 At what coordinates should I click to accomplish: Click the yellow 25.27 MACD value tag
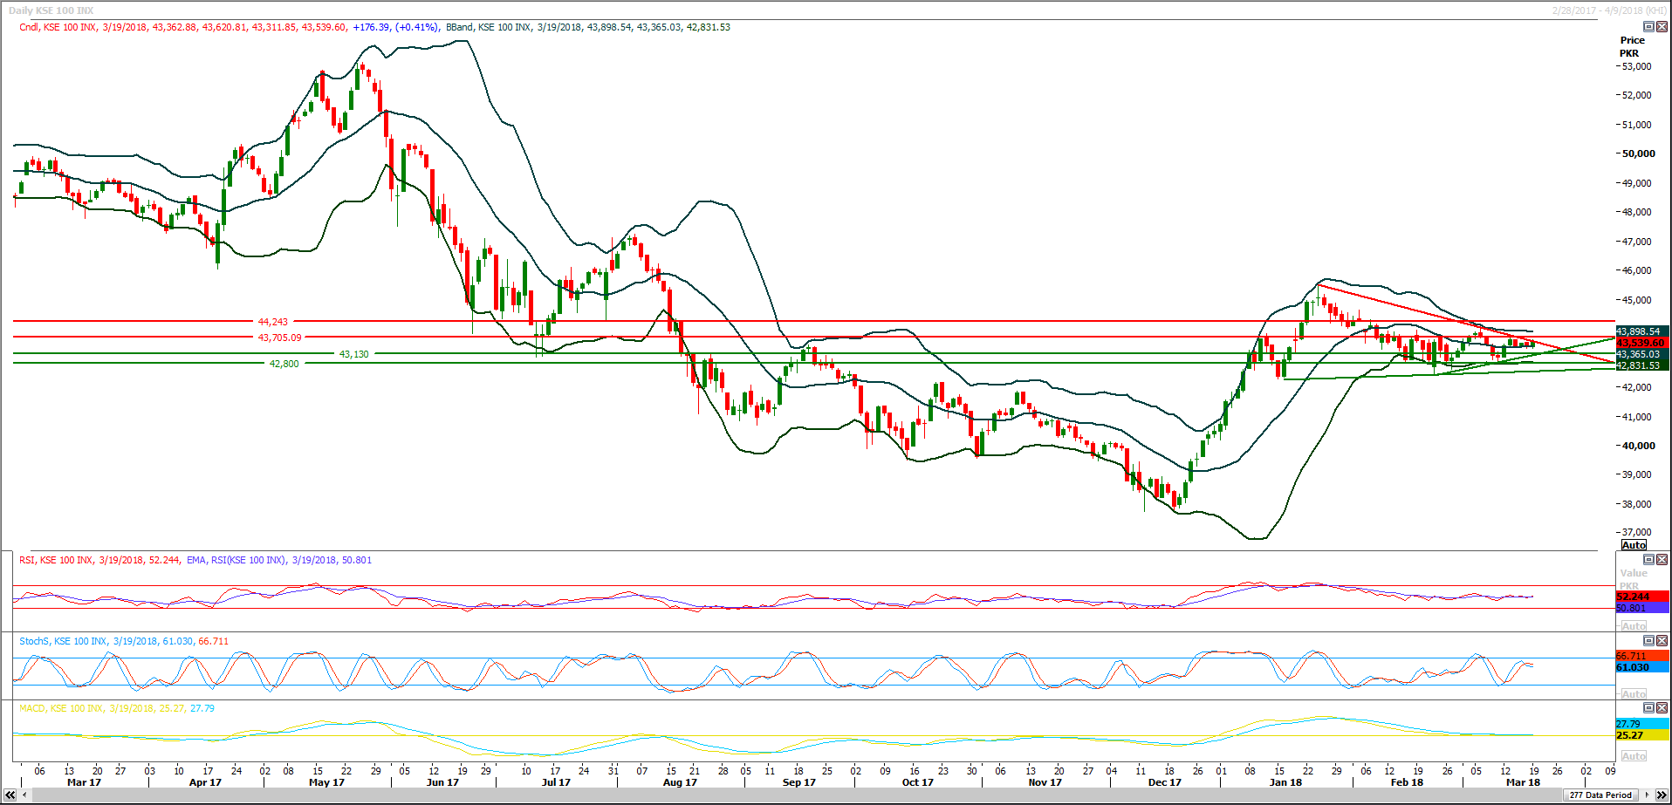point(1642,735)
